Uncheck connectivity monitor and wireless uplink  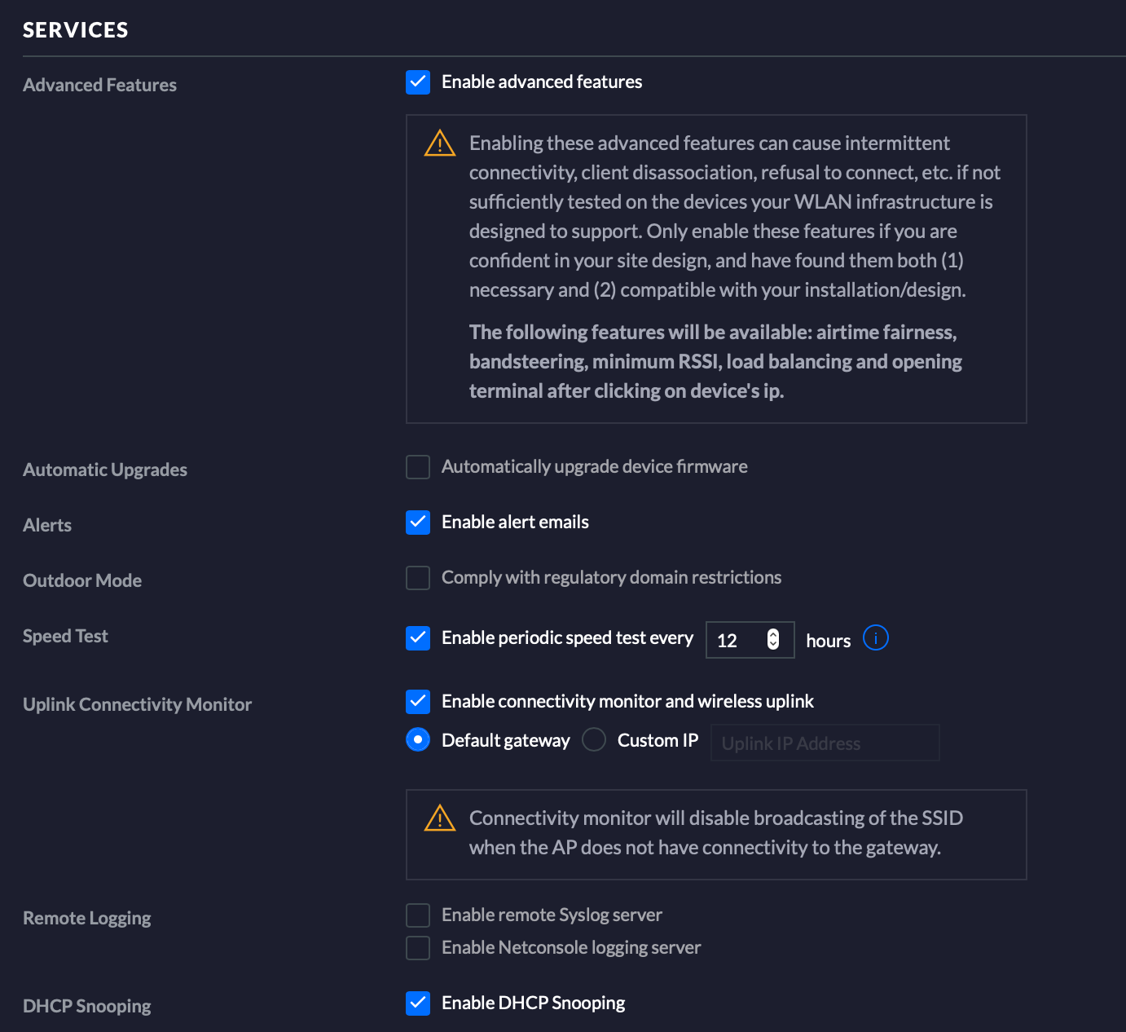coord(418,701)
